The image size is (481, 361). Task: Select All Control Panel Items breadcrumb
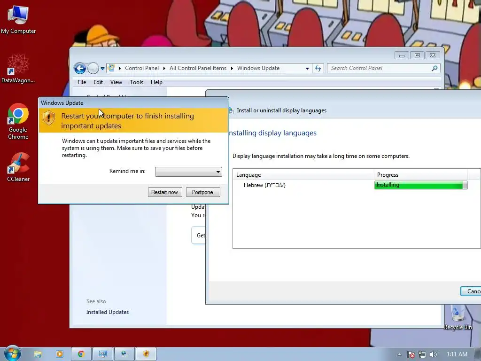point(198,68)
